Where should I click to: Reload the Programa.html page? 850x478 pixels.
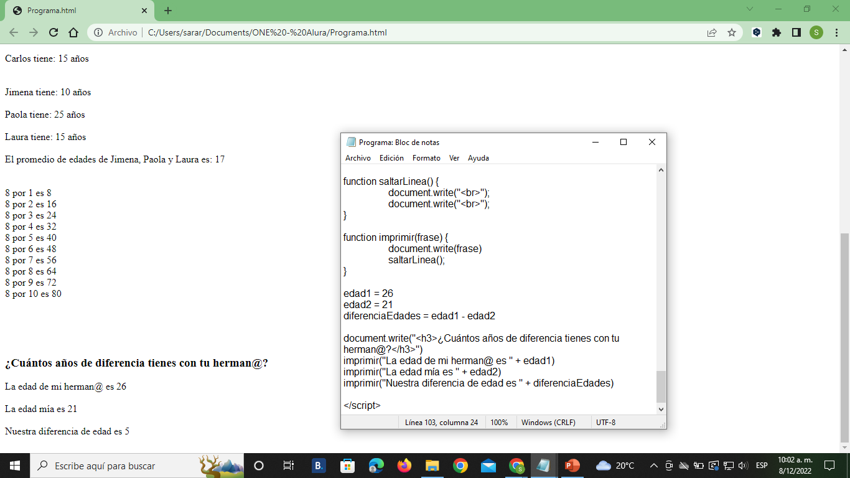54,32
